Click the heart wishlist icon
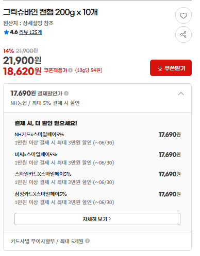Image resolution: width=200 pixels, height=256 pixels. tap(184, 15)
